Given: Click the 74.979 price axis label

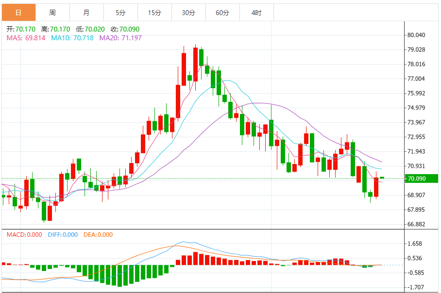Looking at the screenshot, I should point(416,108).
